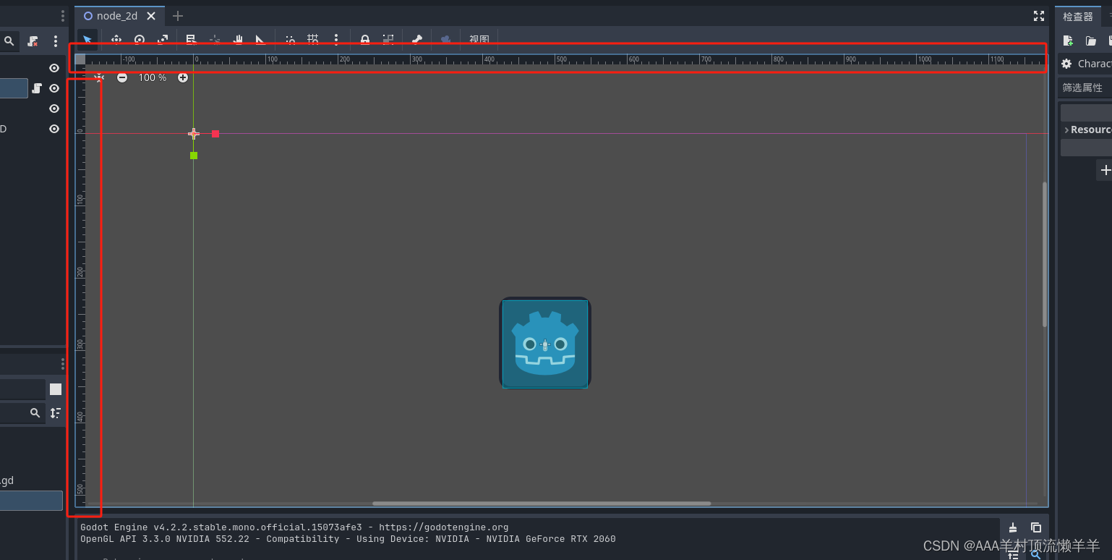Open snapping options three-dot menu

pyautogui.click(x=335, y=40)
